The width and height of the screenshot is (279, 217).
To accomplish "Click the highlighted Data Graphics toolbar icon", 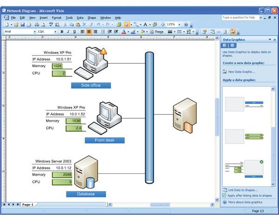I will pyautogui.click(x=232, y=32).
